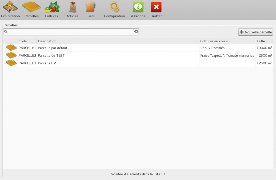The image size is (276, 180).
Task: Click the 'Nombre d'éléments dans la liste : 3' status text
Action: coord(138,174)
